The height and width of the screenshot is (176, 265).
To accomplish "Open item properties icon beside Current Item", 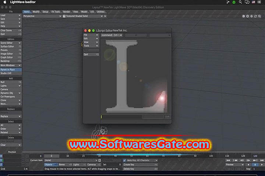I will click(99, 160).
